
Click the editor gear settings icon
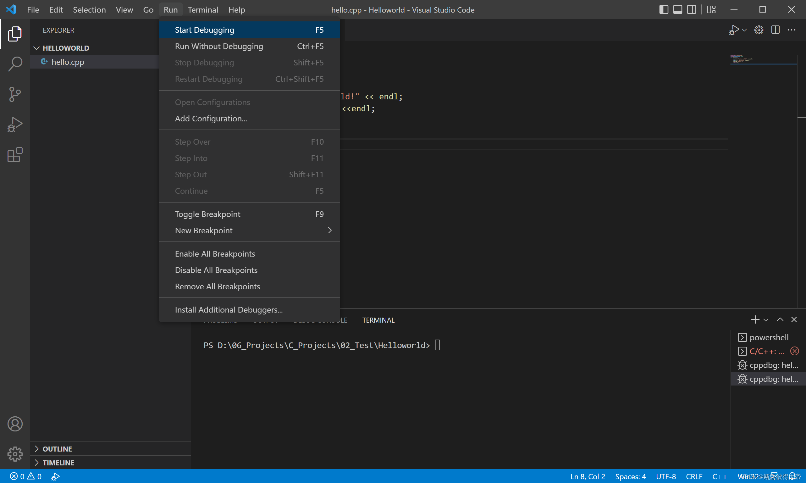coord(759,30)
